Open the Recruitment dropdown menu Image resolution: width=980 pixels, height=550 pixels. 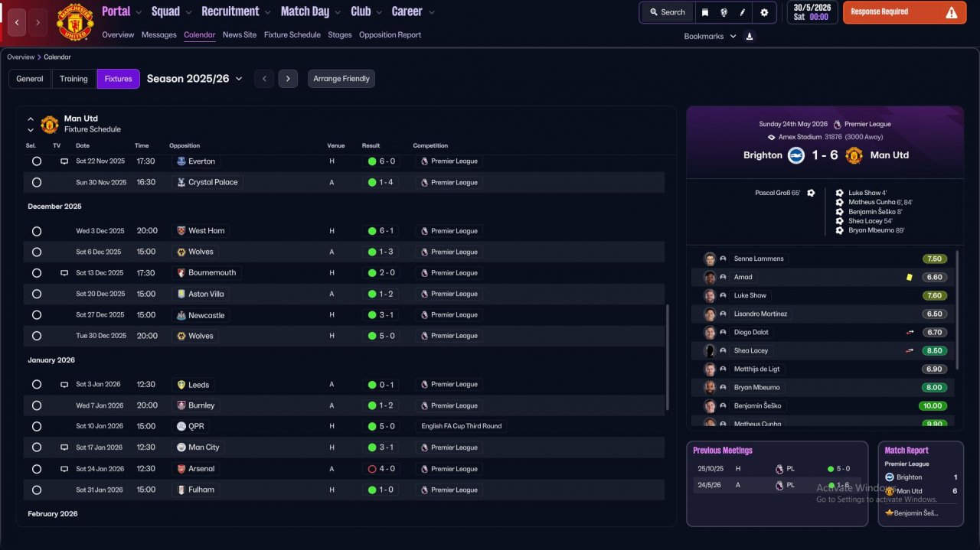pos(236,11)
